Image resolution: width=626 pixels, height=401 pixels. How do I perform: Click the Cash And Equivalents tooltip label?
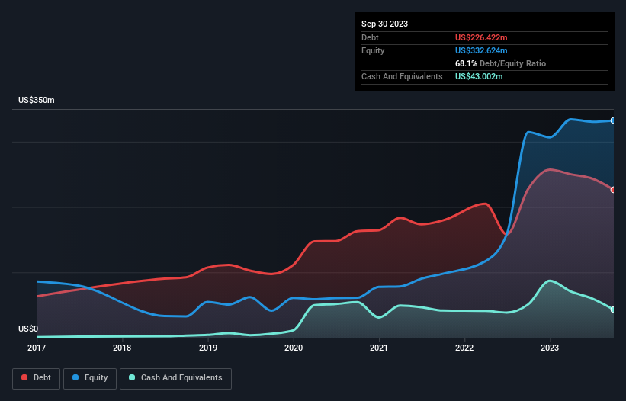pos(402,76)
